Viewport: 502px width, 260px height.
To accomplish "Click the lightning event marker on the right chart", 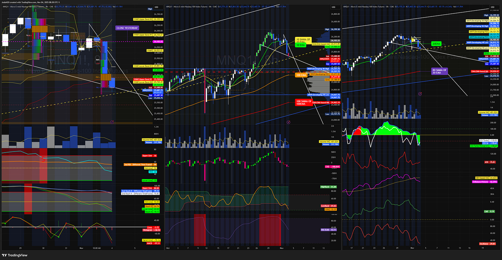I will [x=420, y=93].
